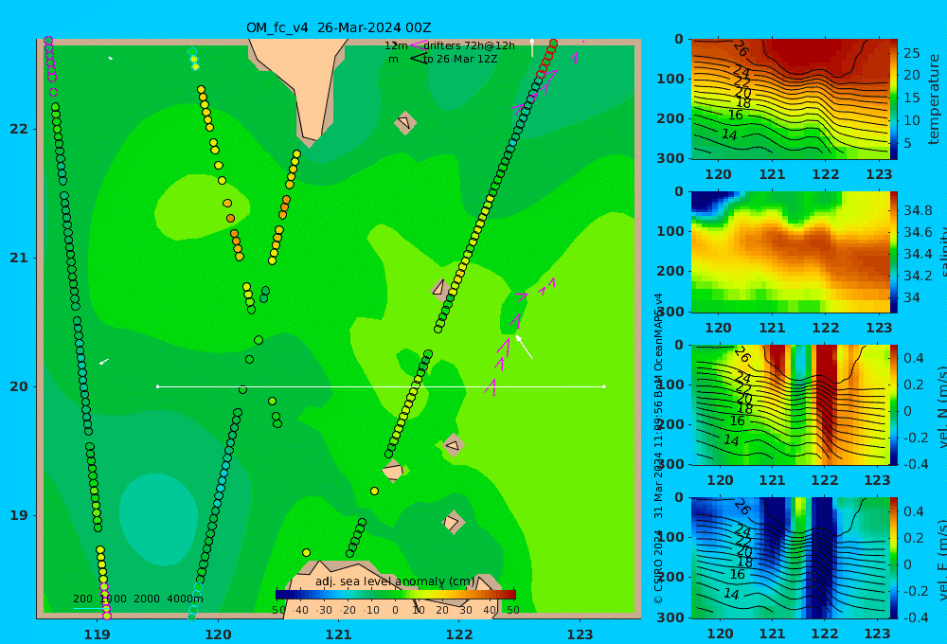Click the 'temperature' axis label

(934, 99)
